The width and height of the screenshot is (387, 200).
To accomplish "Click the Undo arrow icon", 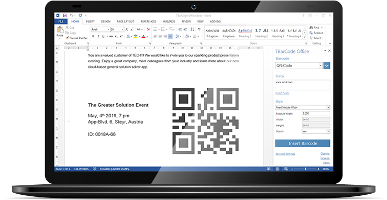I will point(71,16).
